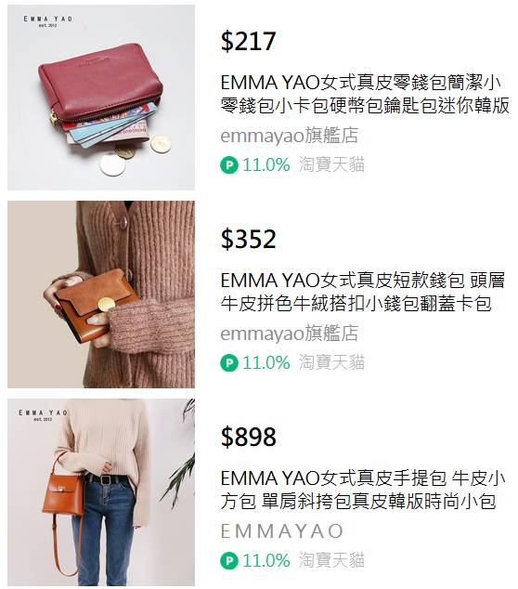The width and height of the screenshot is (518, 589).
Task: Click the $217 price
Action: coord(249,41)
